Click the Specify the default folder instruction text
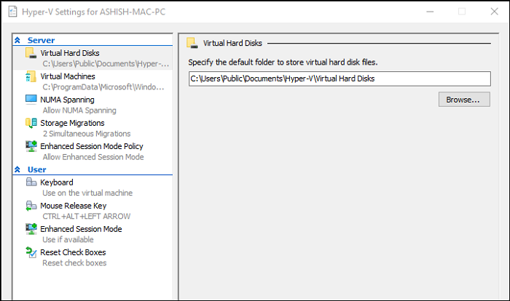This screenshot has height=301, width=510. 283,62
